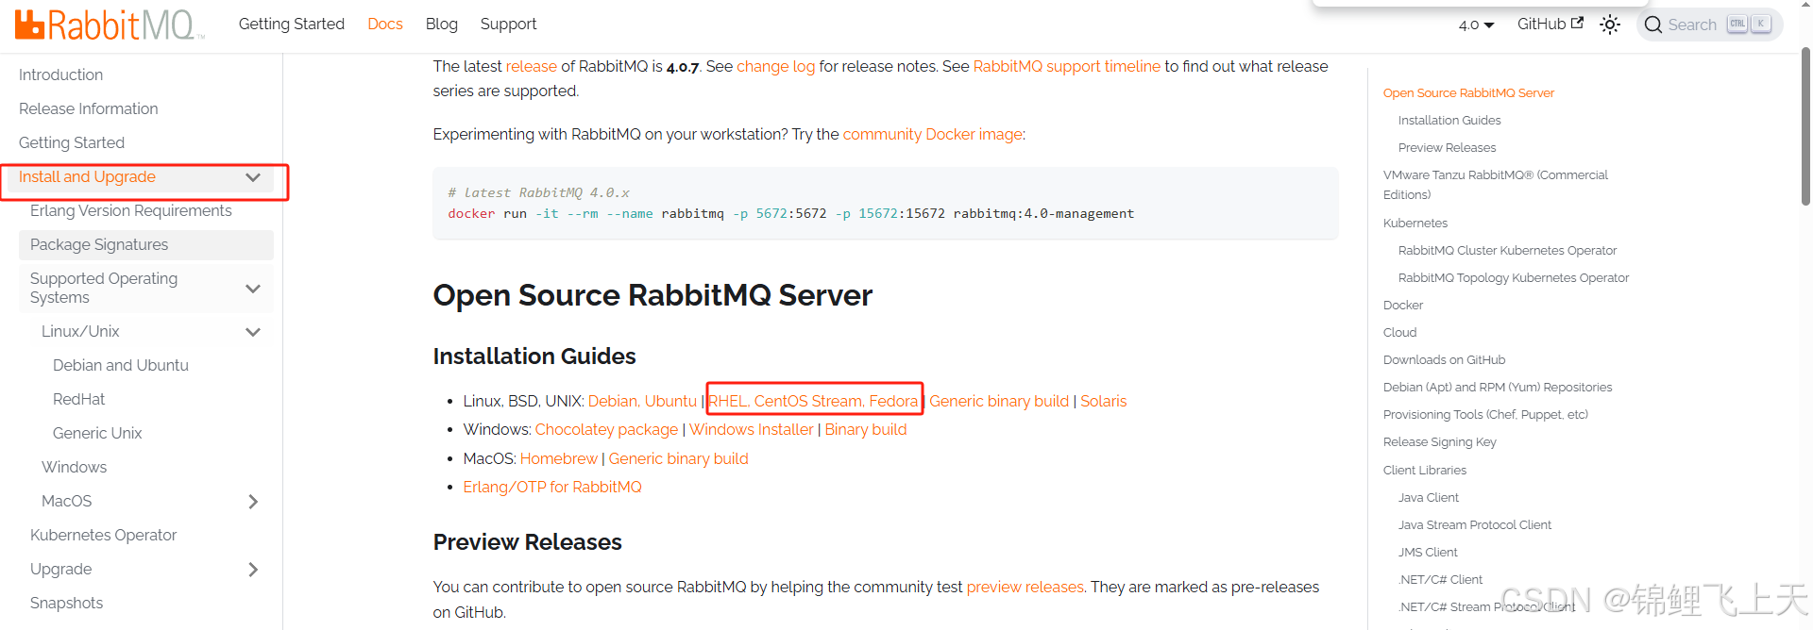The height and width of the screenshot is (630, 1813).
Task: Collapse the Install and Upgrade chevron
Action: (x=253, y=177)
